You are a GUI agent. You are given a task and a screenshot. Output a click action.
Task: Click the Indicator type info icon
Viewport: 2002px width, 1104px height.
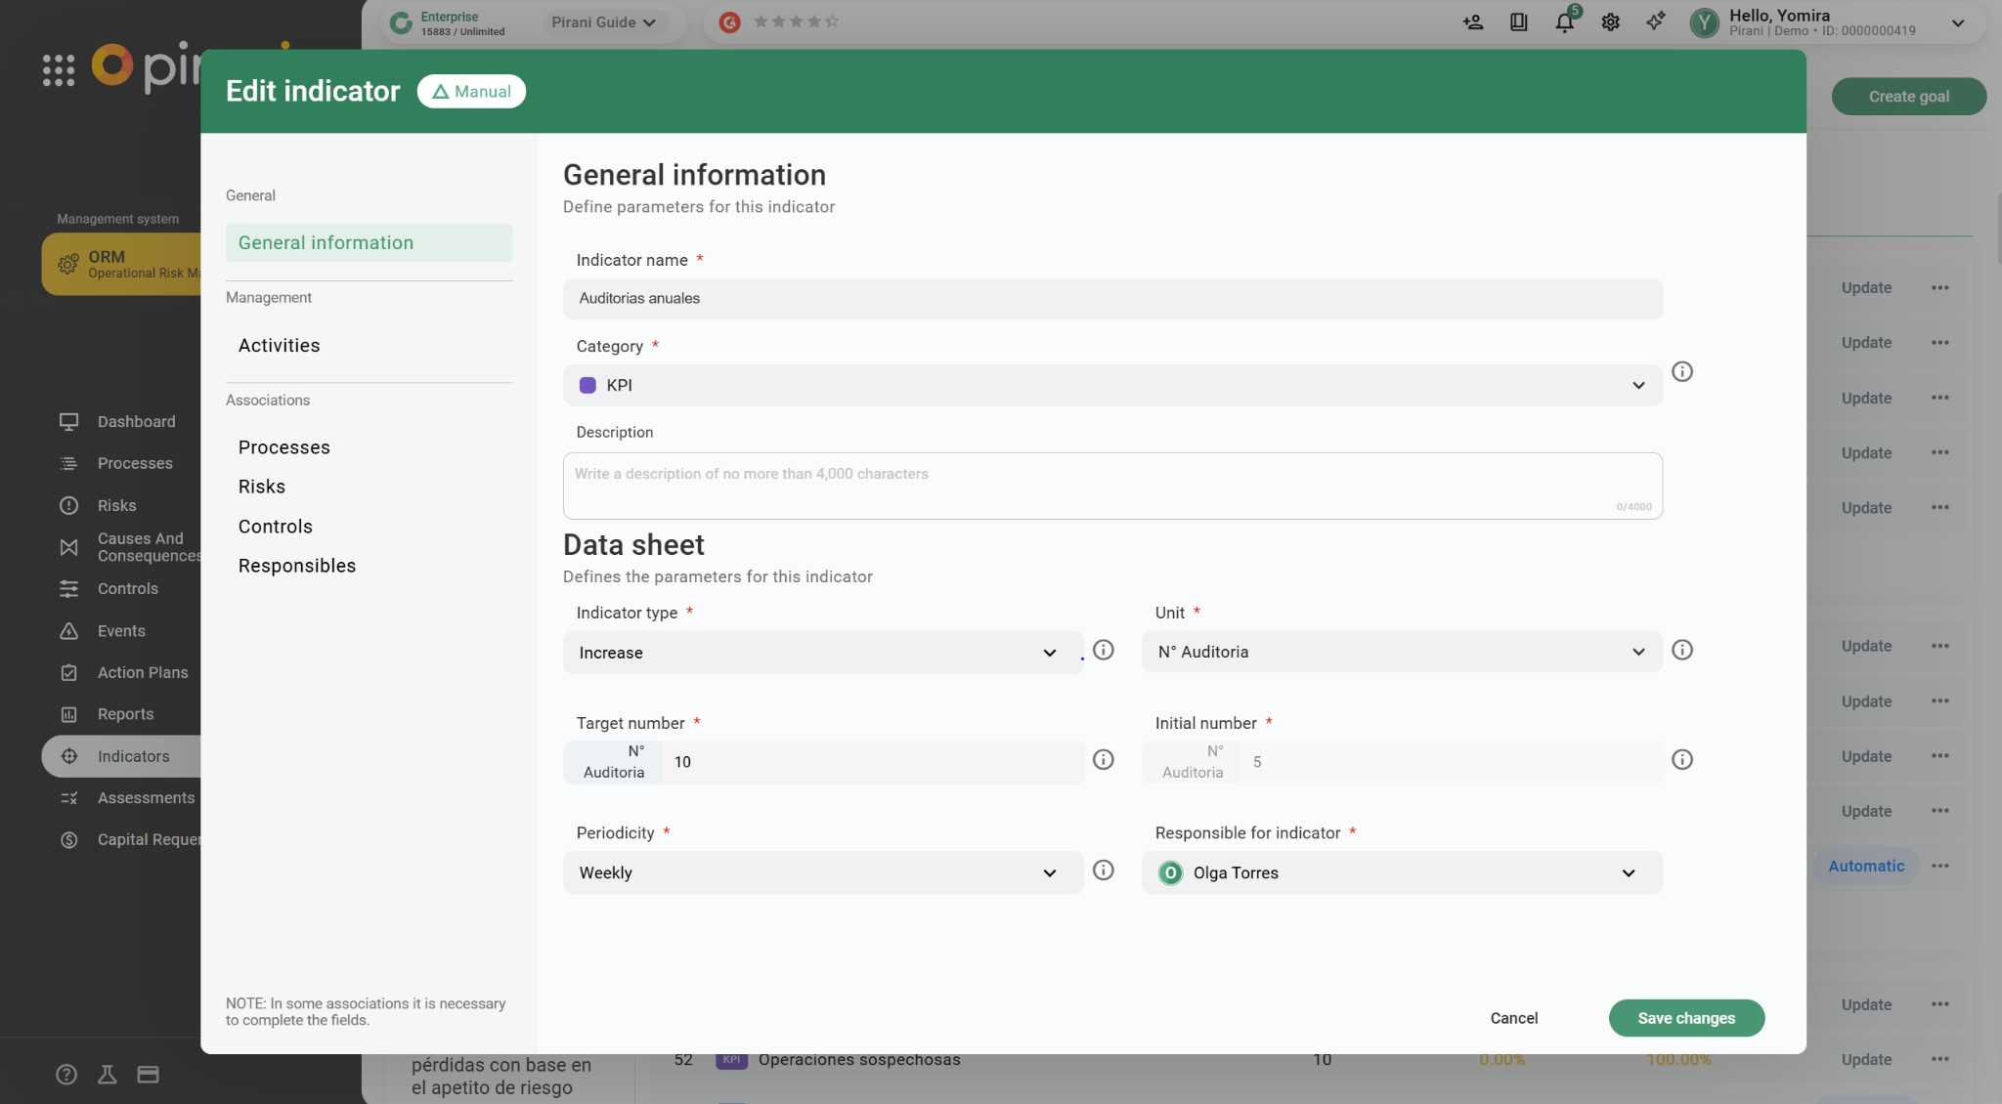(1103, 650)
